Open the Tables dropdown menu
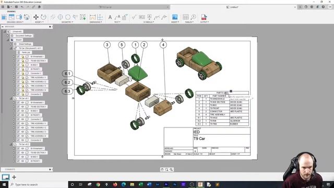 [189, 22]
